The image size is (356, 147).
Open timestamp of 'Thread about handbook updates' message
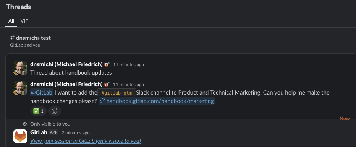point(128,65)
